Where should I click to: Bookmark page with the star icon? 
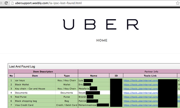(x=178, y=3)
